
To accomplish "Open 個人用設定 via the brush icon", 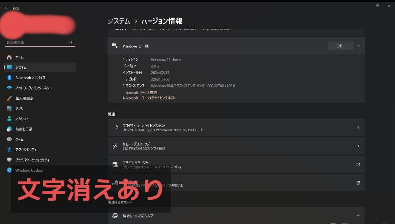I will tap(9, 98).
